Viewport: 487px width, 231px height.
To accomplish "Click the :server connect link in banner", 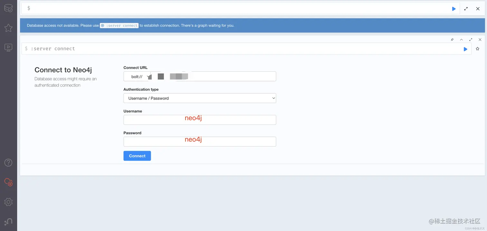I will [x=119, y=25].
